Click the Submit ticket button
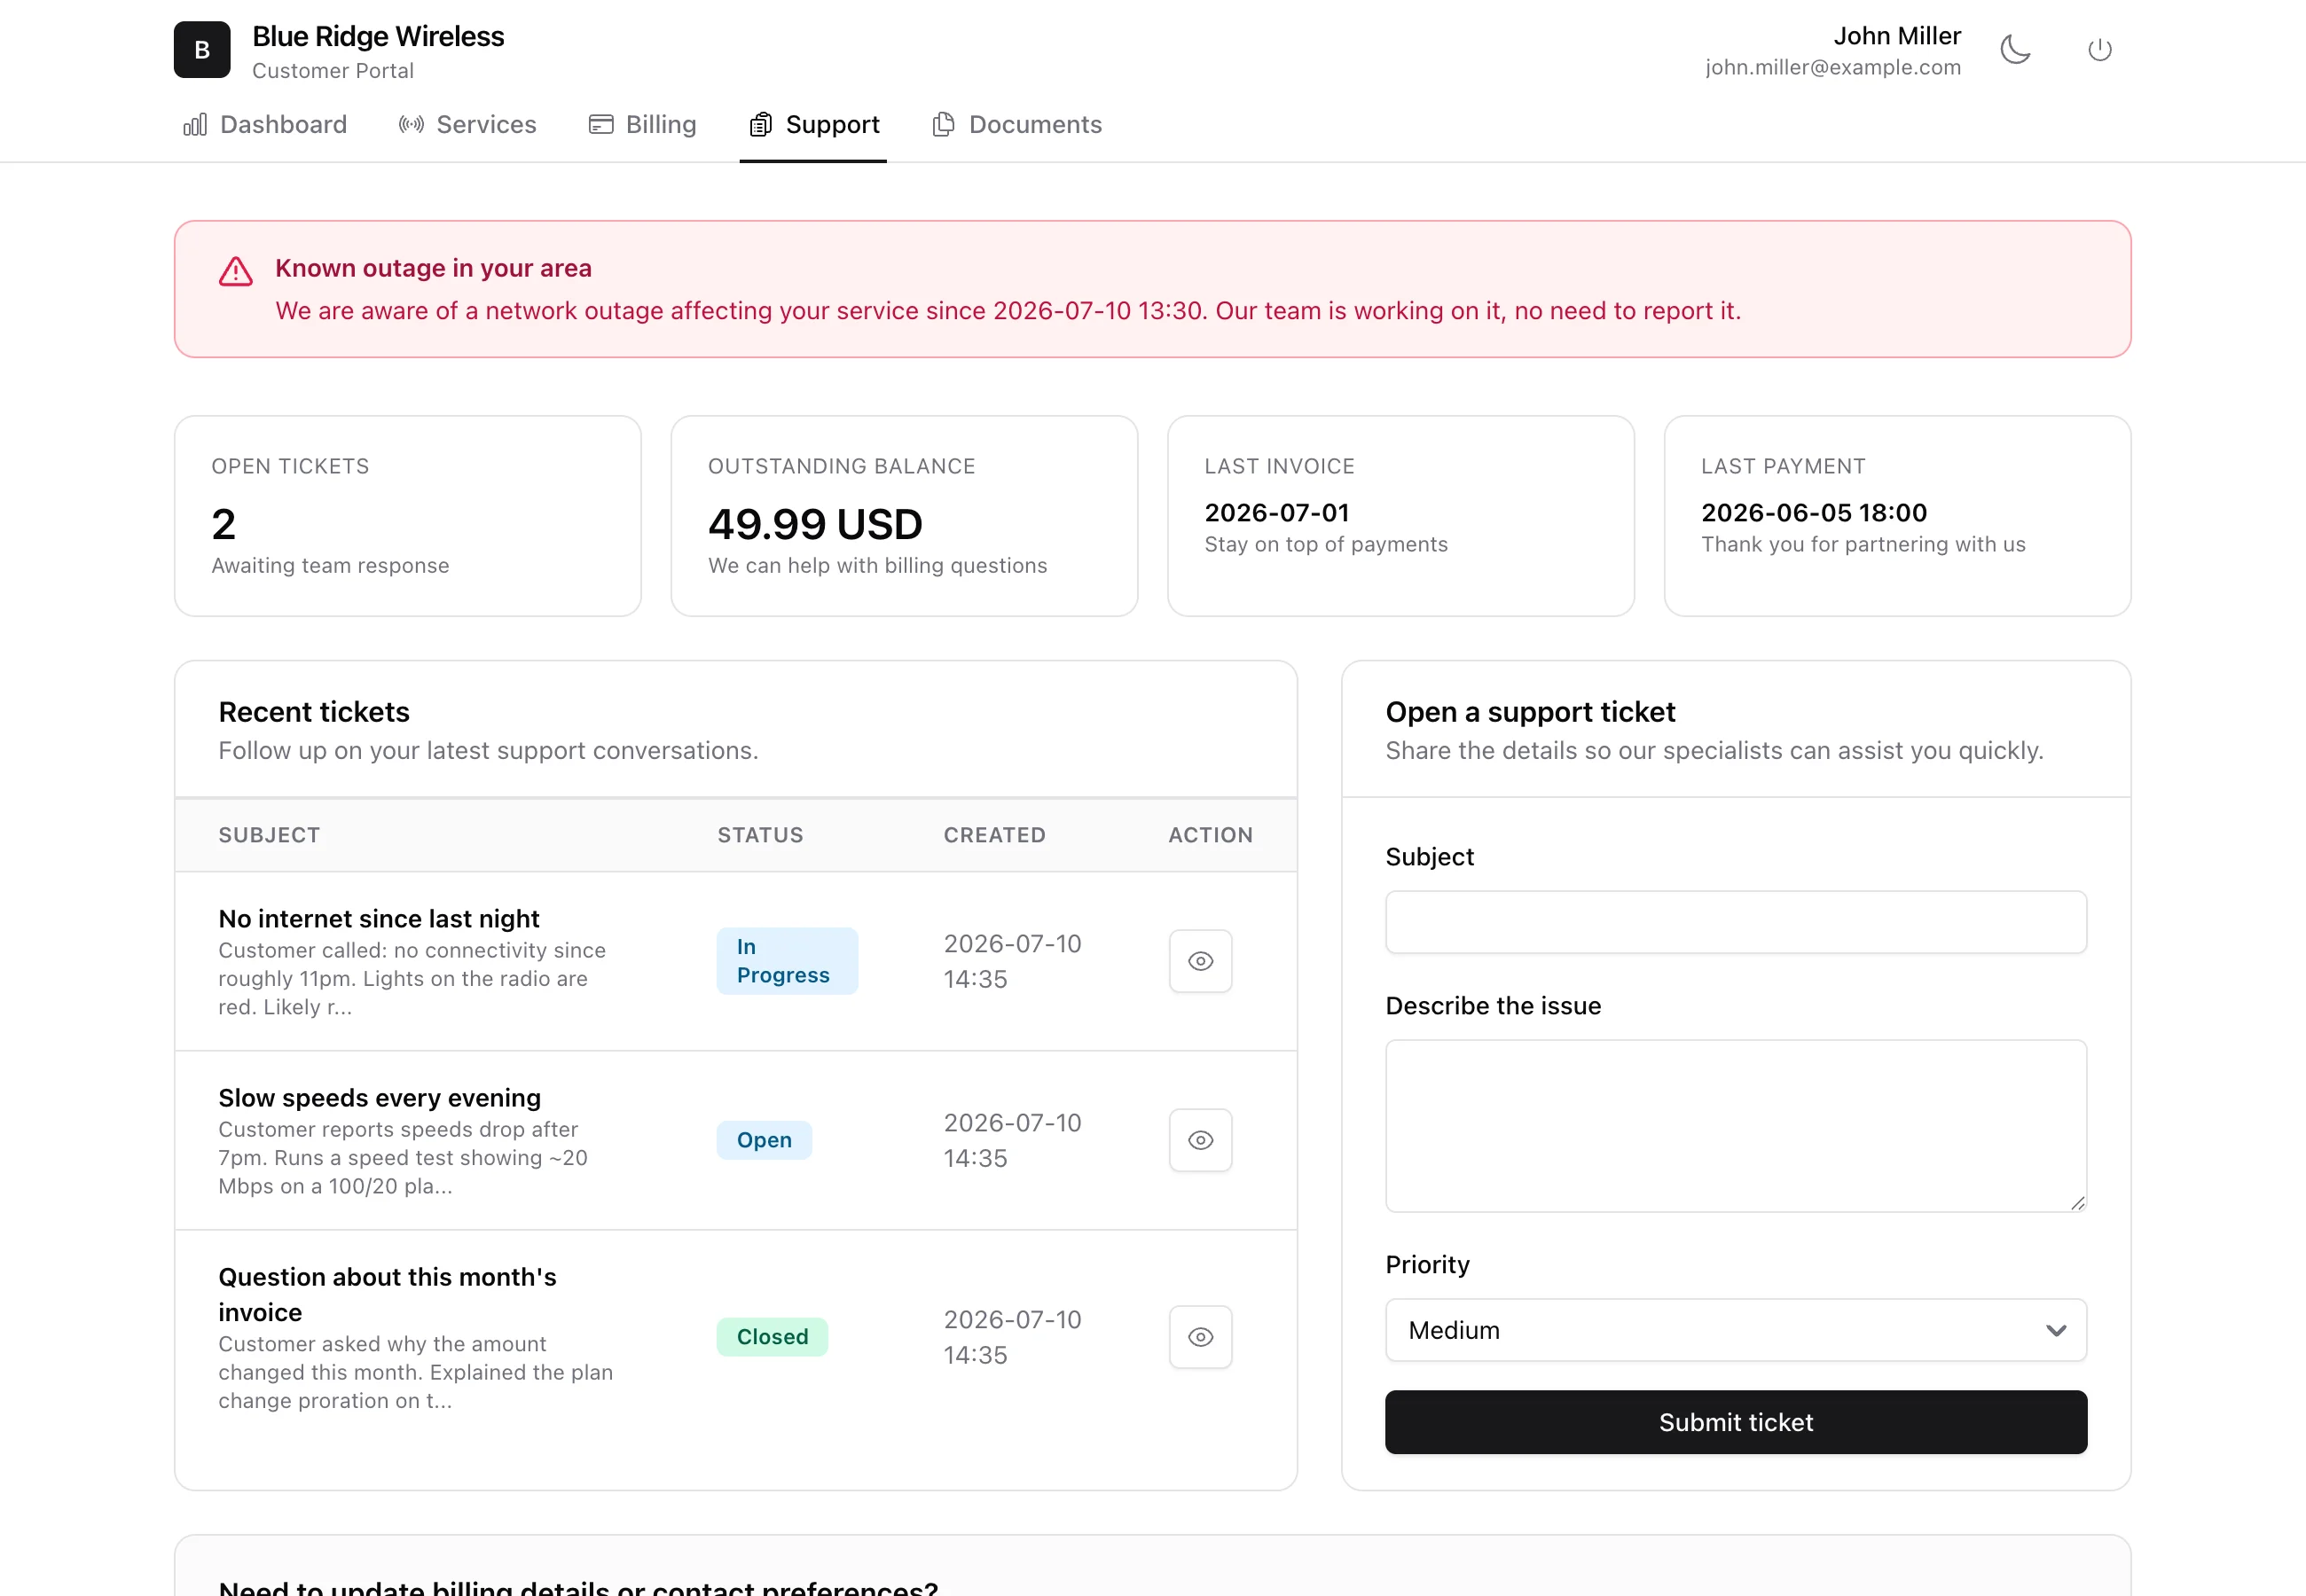Image resolution: width=2306 pixels, height=1596 pixels. click(x=1736, y=1422)
